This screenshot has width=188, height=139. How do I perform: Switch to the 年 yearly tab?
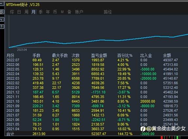[x=48, y=12]
